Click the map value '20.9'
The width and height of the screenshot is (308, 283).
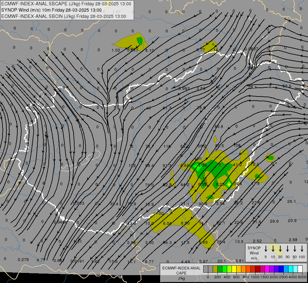pyautogui.click(x=292, y=221)
